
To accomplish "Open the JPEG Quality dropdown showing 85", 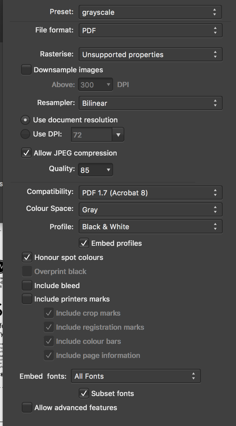I will 95,170.
